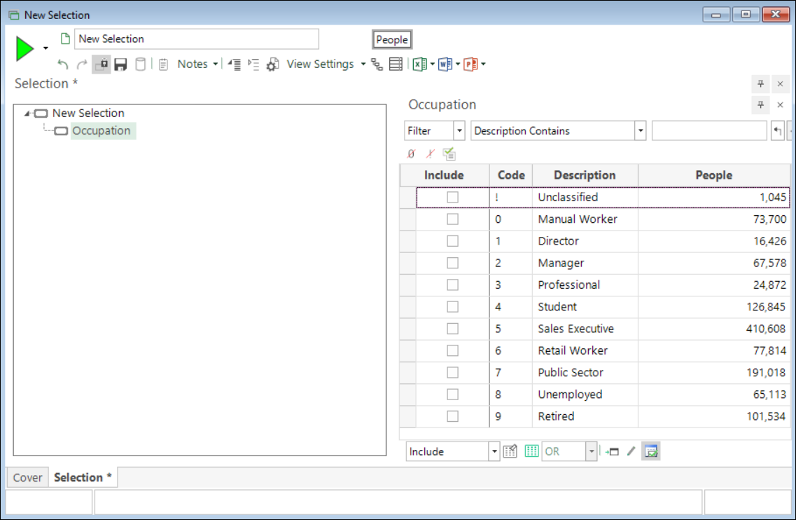Click the pencil edit icon at bottom

tap(631, 451)
